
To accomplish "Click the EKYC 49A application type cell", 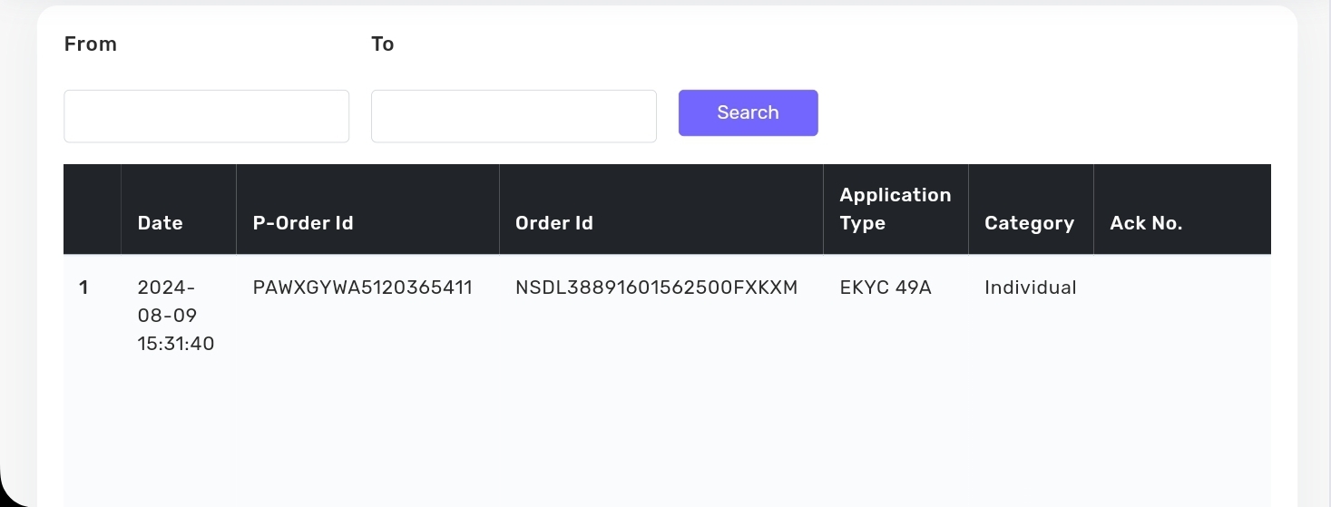I will point(885,288).
